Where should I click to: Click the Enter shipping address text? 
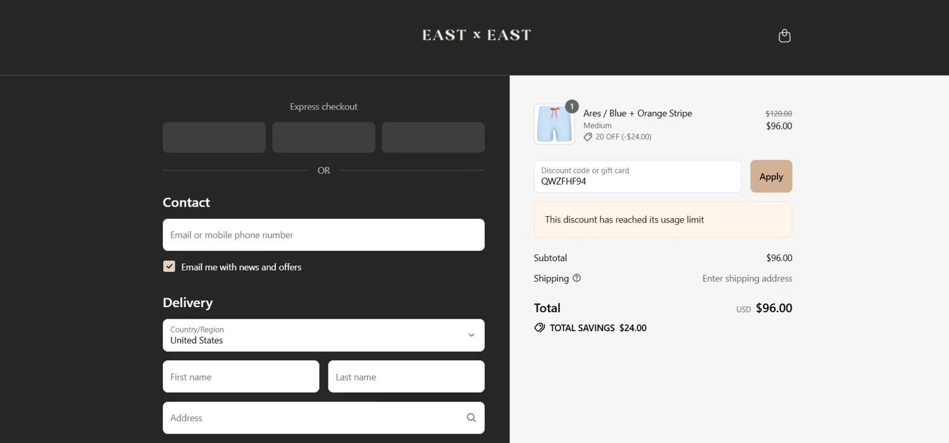[747, 278]
